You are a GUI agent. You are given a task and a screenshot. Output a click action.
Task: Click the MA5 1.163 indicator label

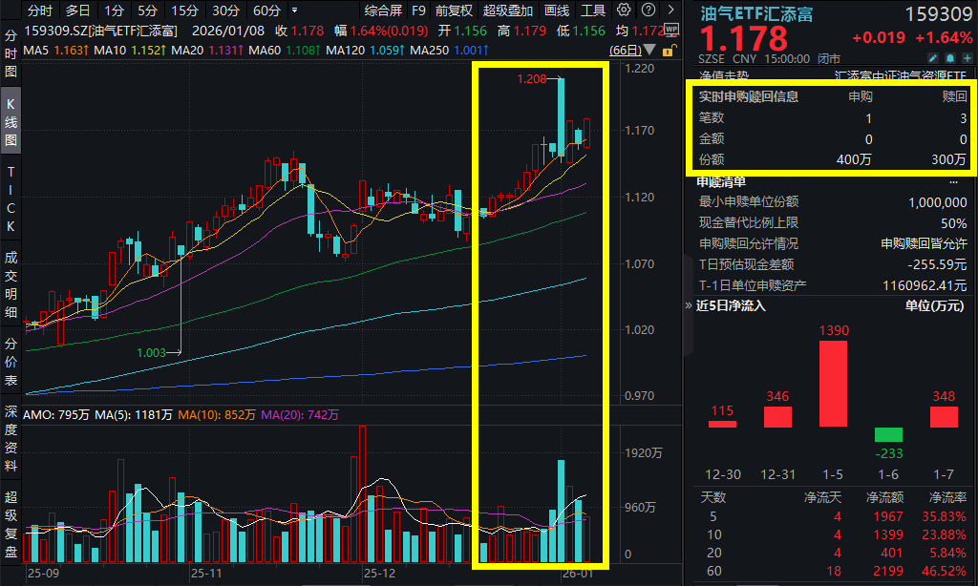(x=56, y=50)
